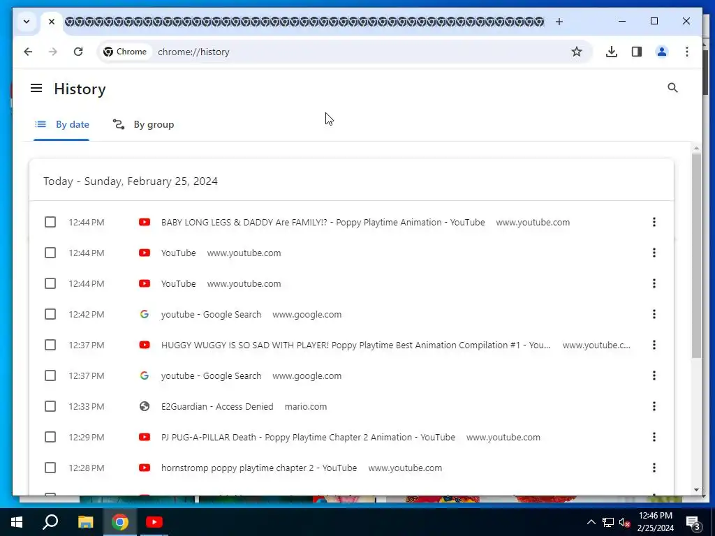Open more actions for 12:42 PM Google Search

pyautogui.click(x=654, y=314)
